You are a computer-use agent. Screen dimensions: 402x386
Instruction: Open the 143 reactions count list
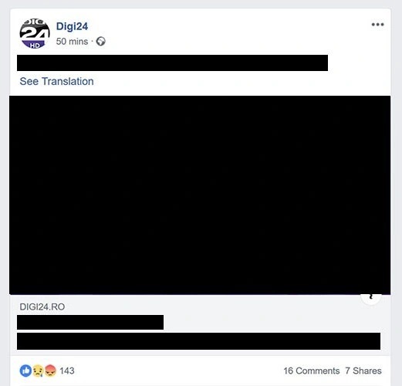(x=67, y=371)
